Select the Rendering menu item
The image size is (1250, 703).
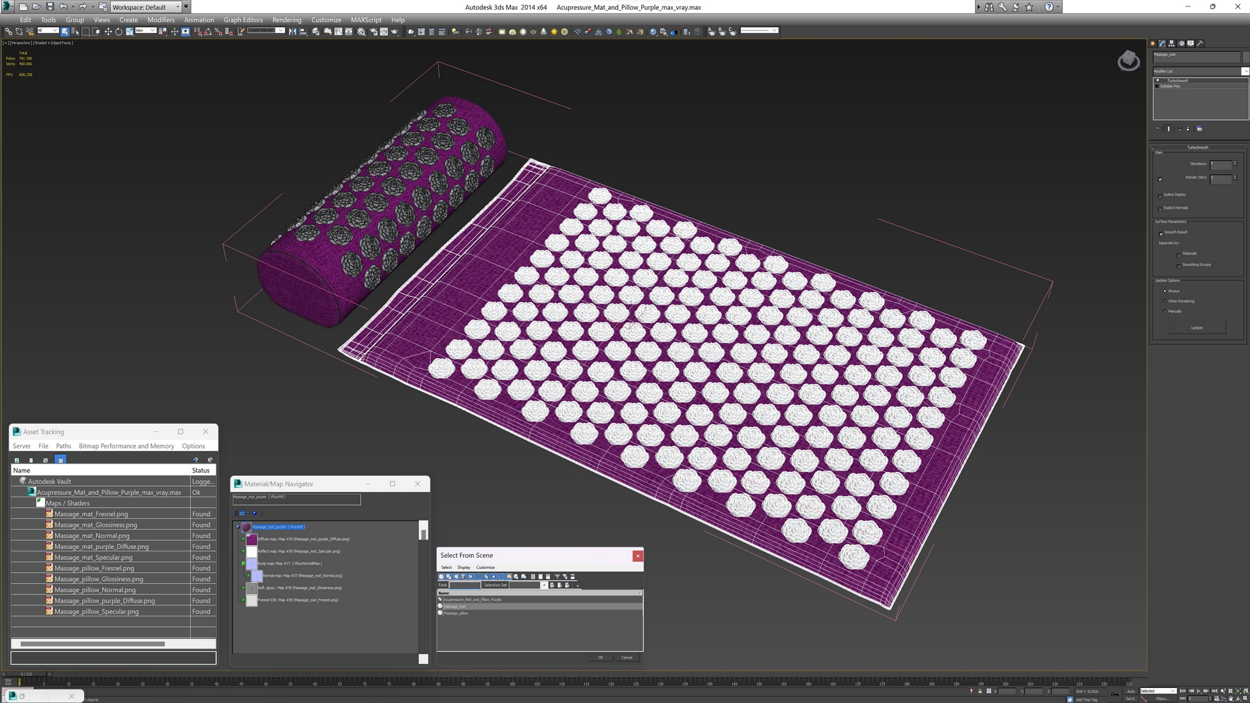point(286,20)
